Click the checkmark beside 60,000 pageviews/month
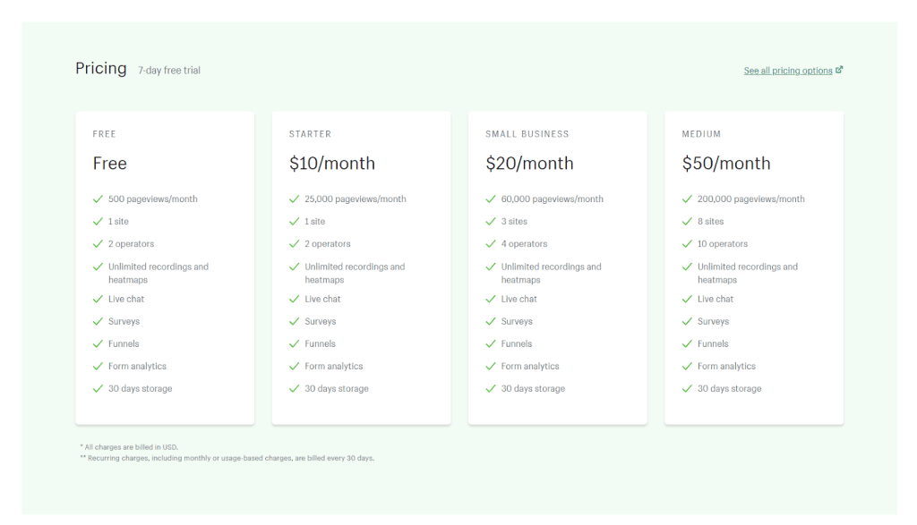Viewport: 917px width, 525px height. 491,199
